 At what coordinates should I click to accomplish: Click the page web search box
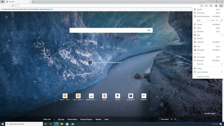coord(111,30)
